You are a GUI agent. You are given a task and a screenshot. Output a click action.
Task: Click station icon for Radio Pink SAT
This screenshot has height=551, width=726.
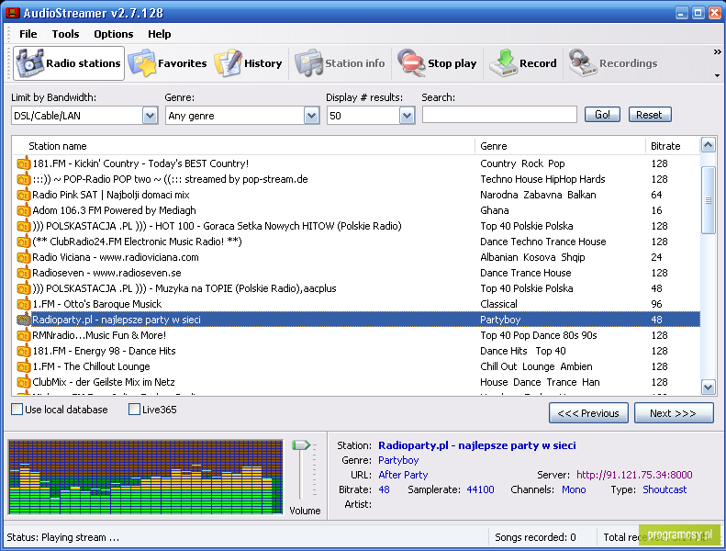pos(23,195)
